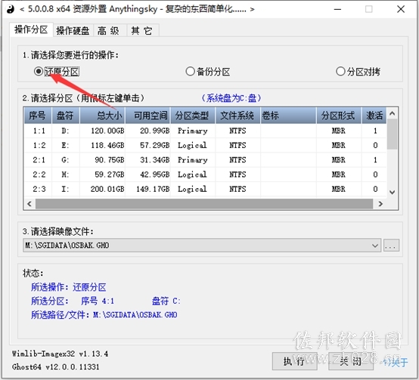
Task: Click the horizontal scroll left arrow
Action: (29, 204)
